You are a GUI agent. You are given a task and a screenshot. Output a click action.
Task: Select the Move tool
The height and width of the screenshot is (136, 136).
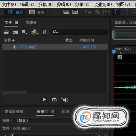click(x=88, y=12)
